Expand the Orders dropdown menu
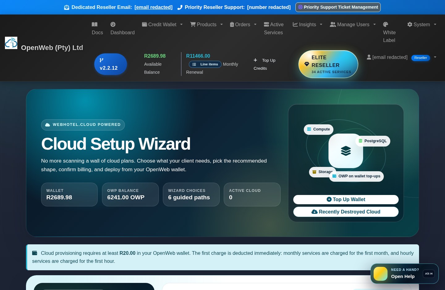The image size is (445, 290). pos(255,24)
